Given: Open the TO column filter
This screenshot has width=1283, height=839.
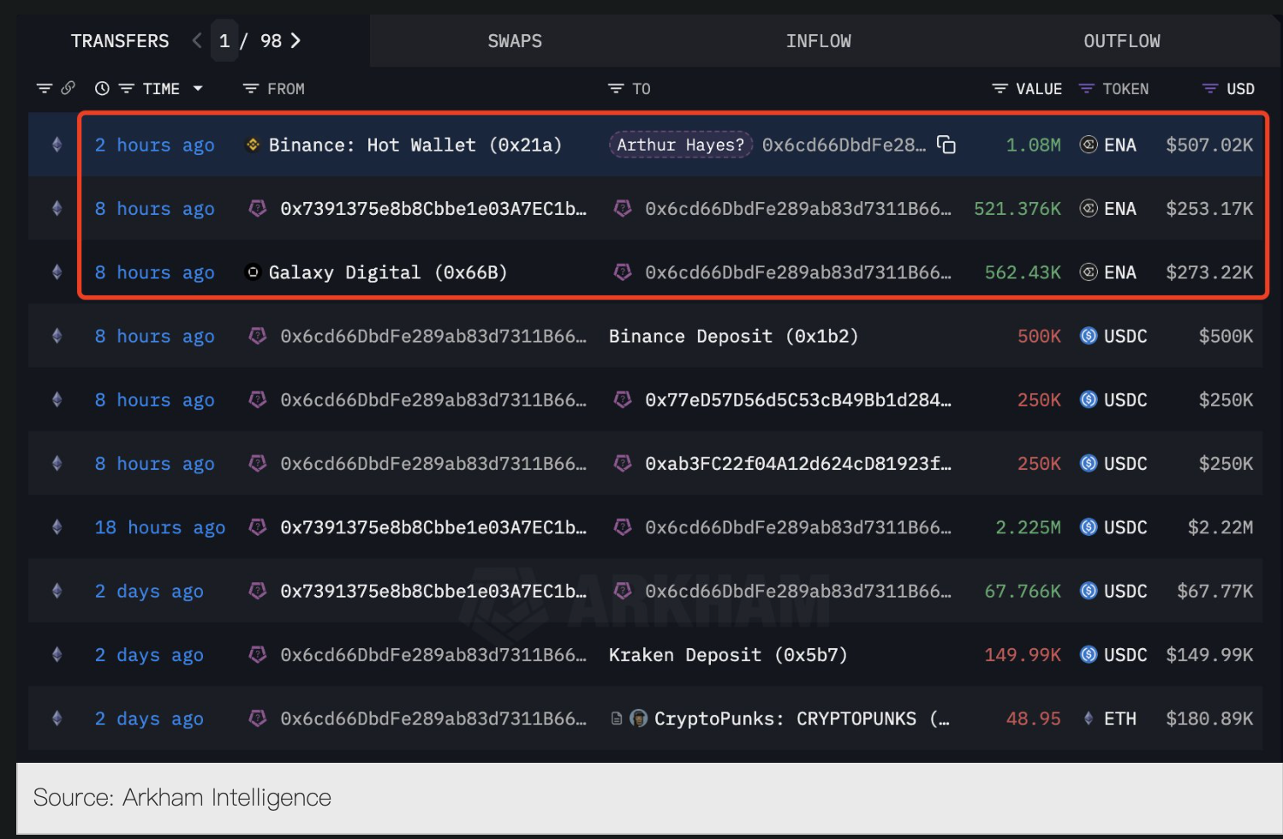Looking at the screenshot, I should click(616, 88).
